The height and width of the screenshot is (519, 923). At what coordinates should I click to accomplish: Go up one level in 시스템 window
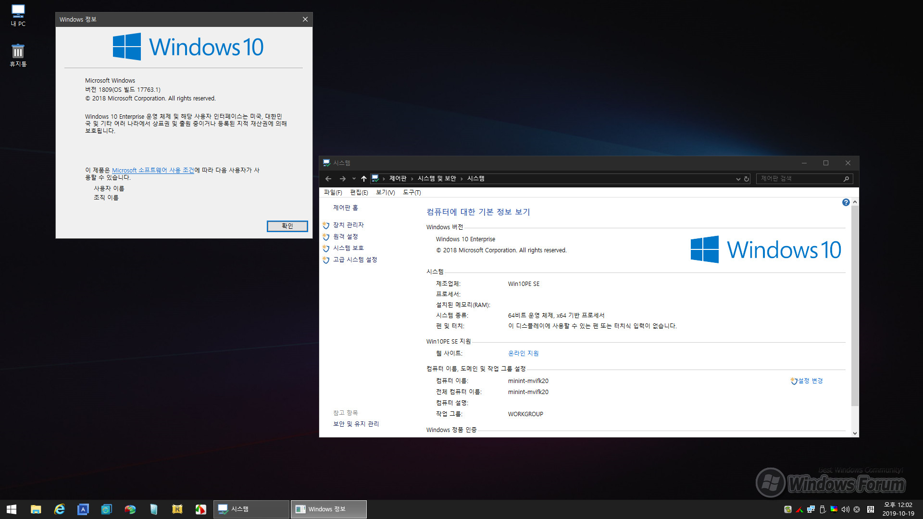[364, 179]
